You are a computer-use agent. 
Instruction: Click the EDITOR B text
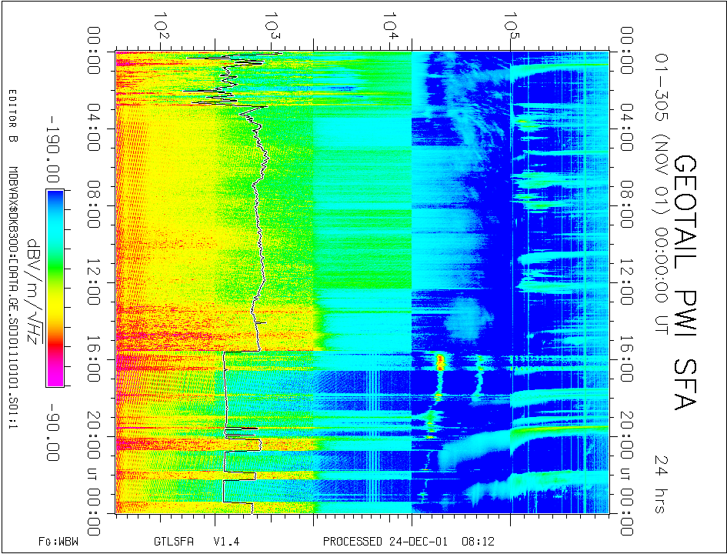pyautogui.click(x=12, y=116)
